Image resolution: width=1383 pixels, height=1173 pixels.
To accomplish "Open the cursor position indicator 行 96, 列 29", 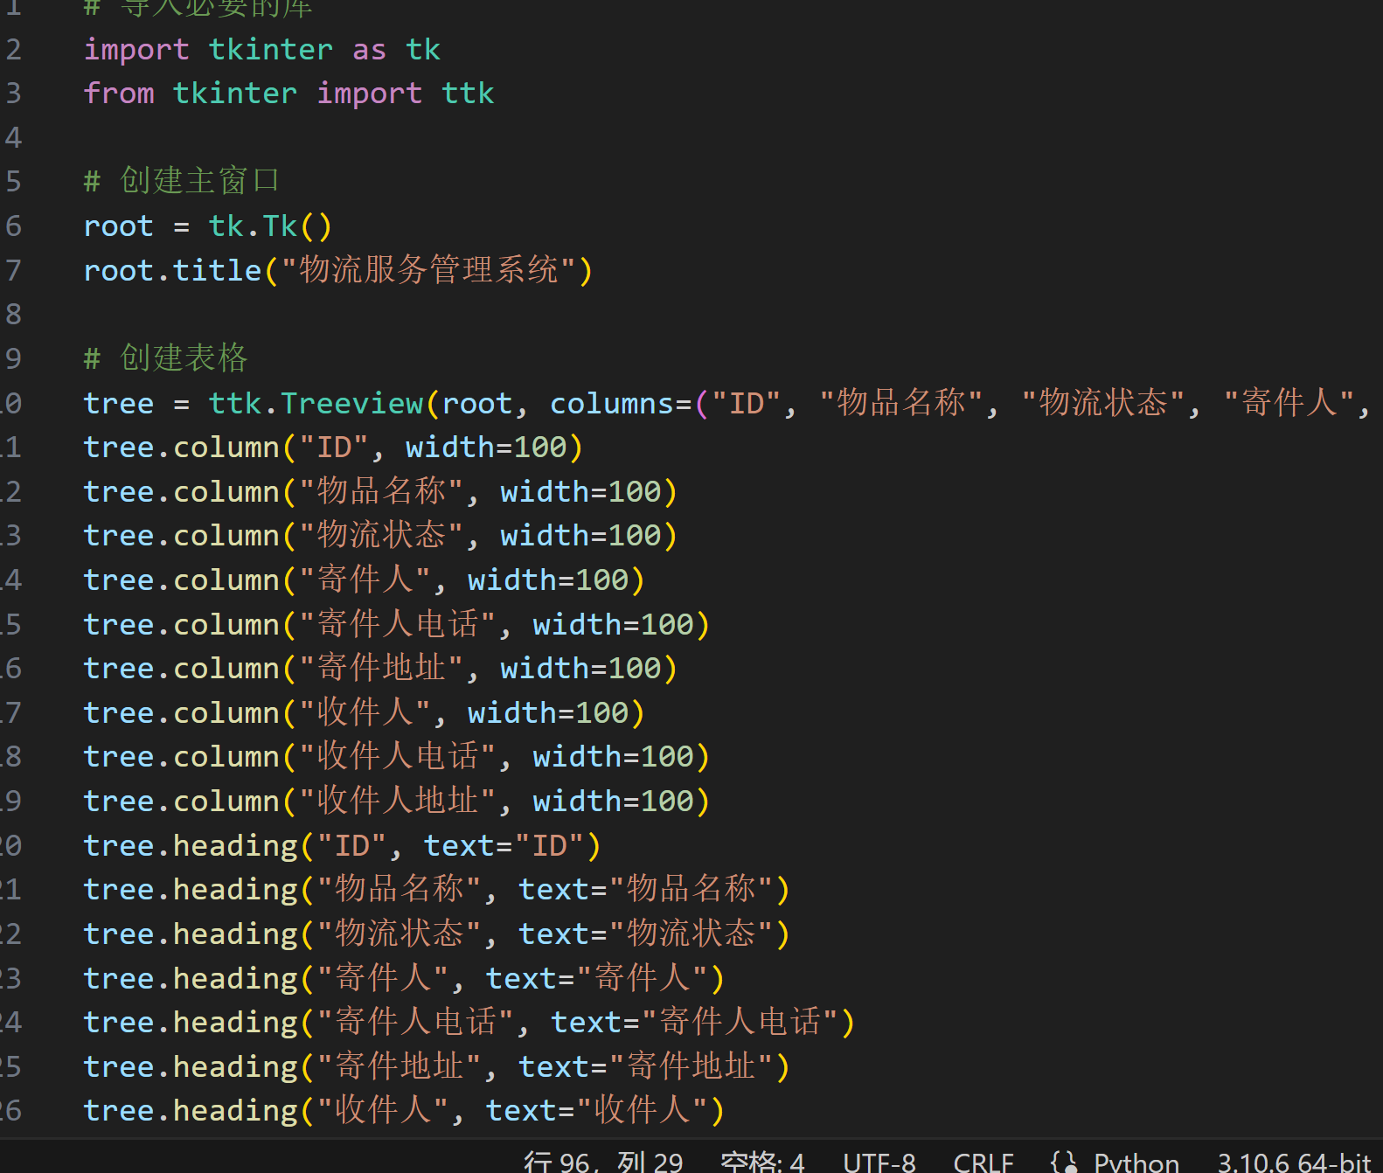I will pyautogui.click(x=603, y=1162).
